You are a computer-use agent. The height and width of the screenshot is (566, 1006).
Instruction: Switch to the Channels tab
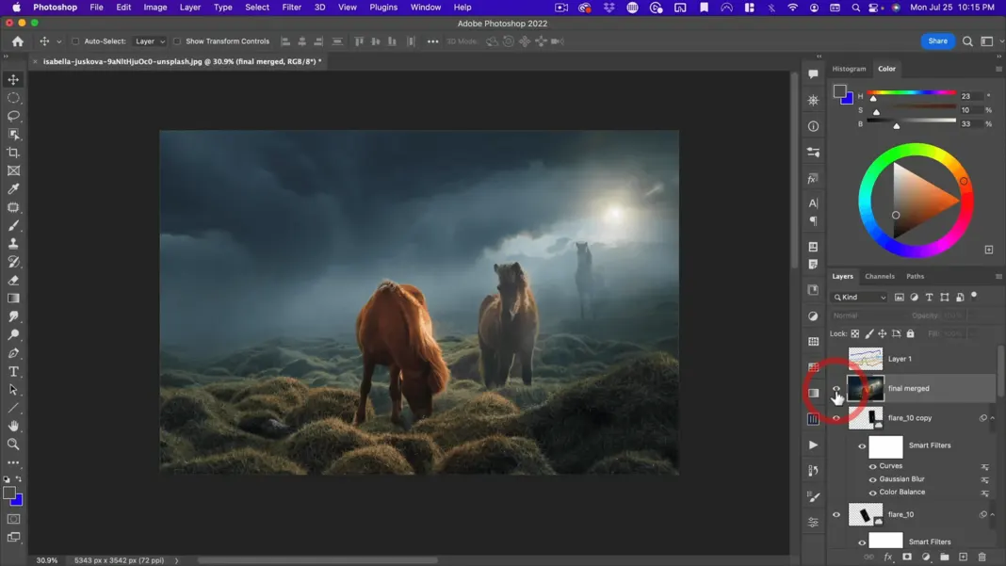pyautogui.click(x=879, y=276)
